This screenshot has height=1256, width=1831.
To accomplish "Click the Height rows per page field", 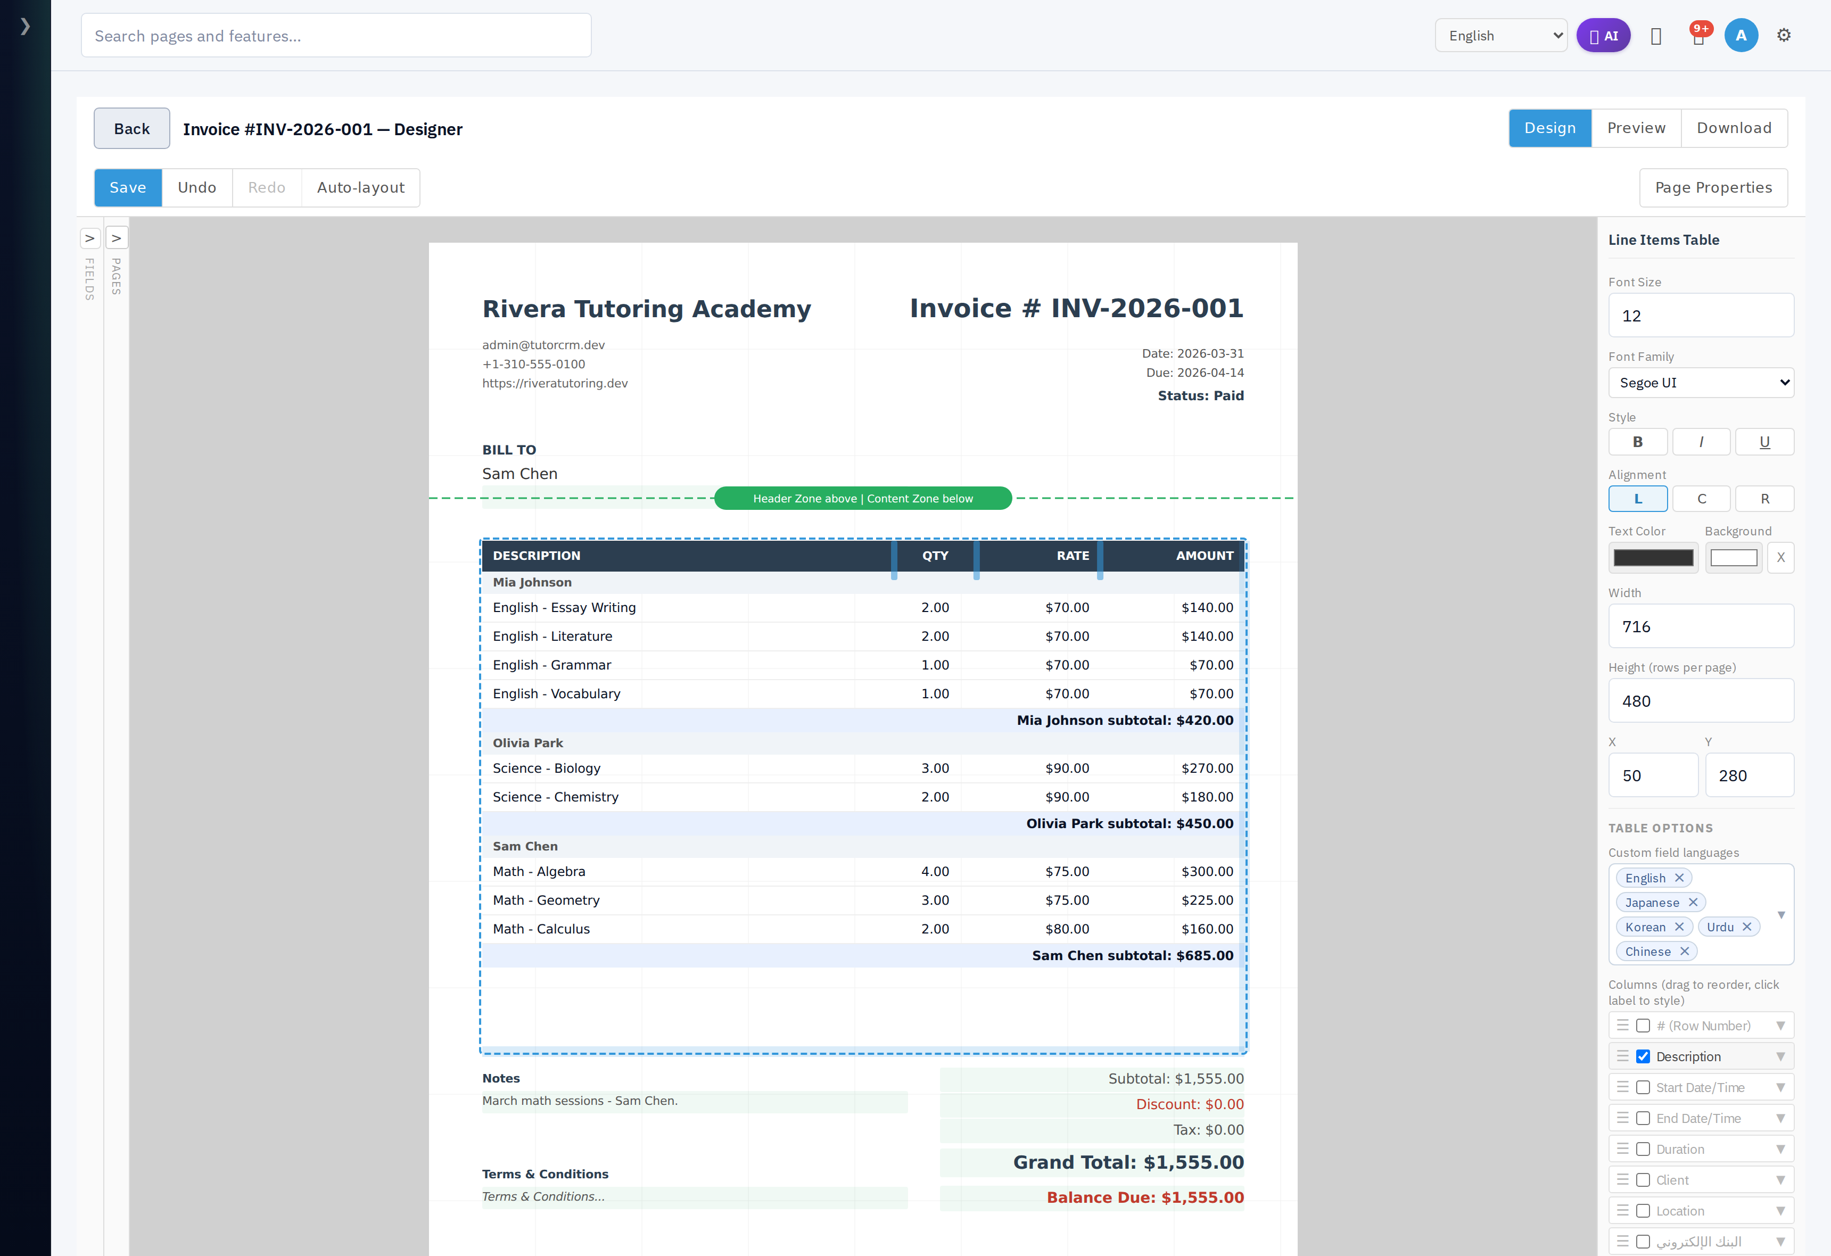I will tap(1701, 700).
